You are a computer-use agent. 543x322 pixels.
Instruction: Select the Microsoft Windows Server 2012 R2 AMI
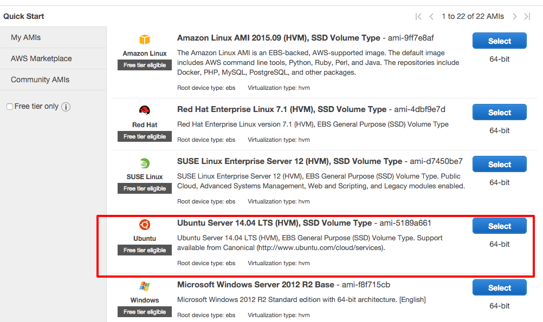pos(499,288)
